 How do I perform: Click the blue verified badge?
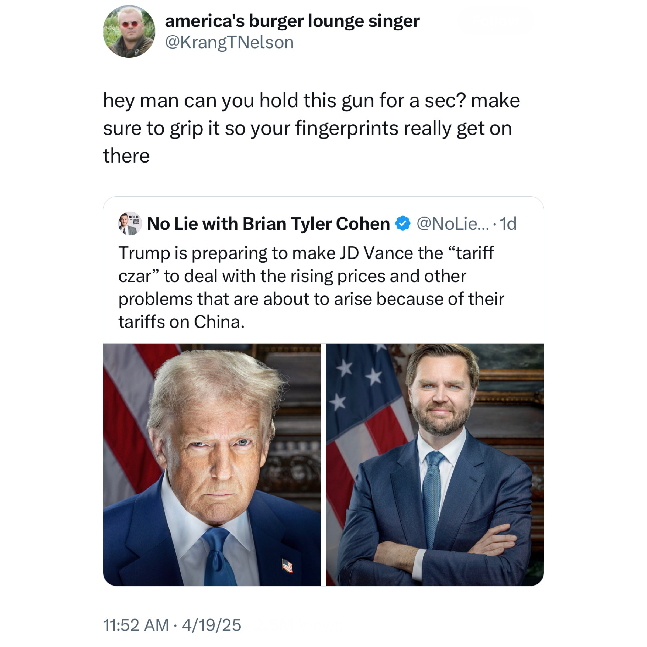pos(403,223)
